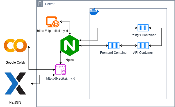Select the small Server icon at top

tap(40, 4)
